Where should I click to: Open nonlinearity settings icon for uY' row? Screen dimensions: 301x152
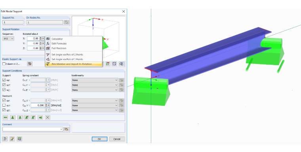121,85
